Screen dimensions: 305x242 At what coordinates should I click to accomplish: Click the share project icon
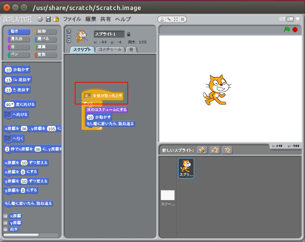tap(56, 19)
